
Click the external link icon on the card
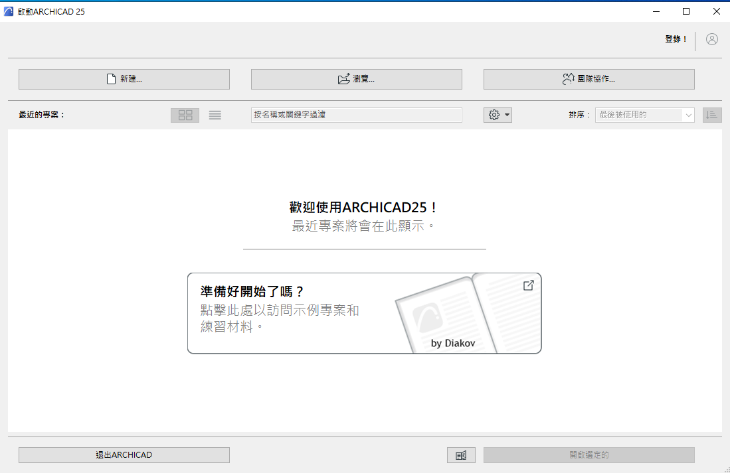(x=529, y=285)
